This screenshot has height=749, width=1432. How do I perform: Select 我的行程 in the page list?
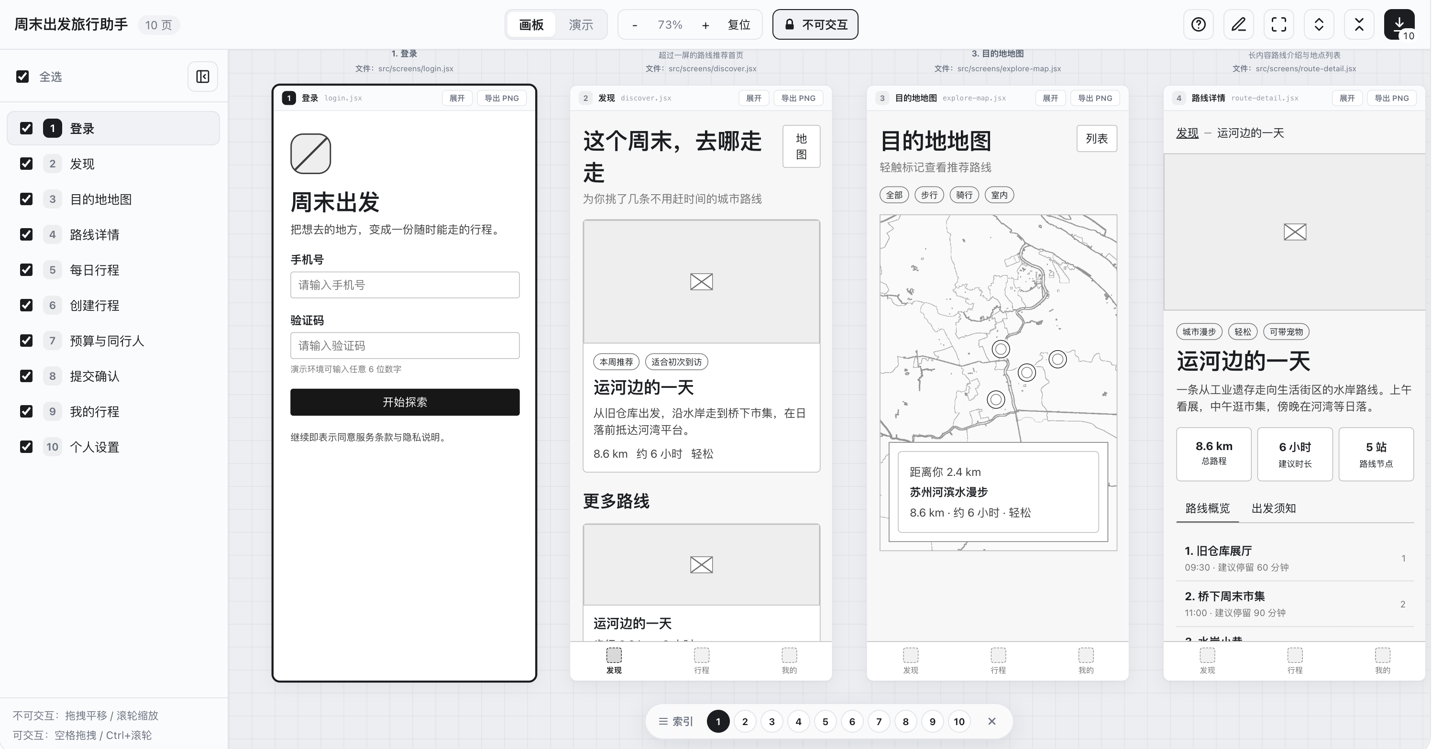(x=113, y=411)
